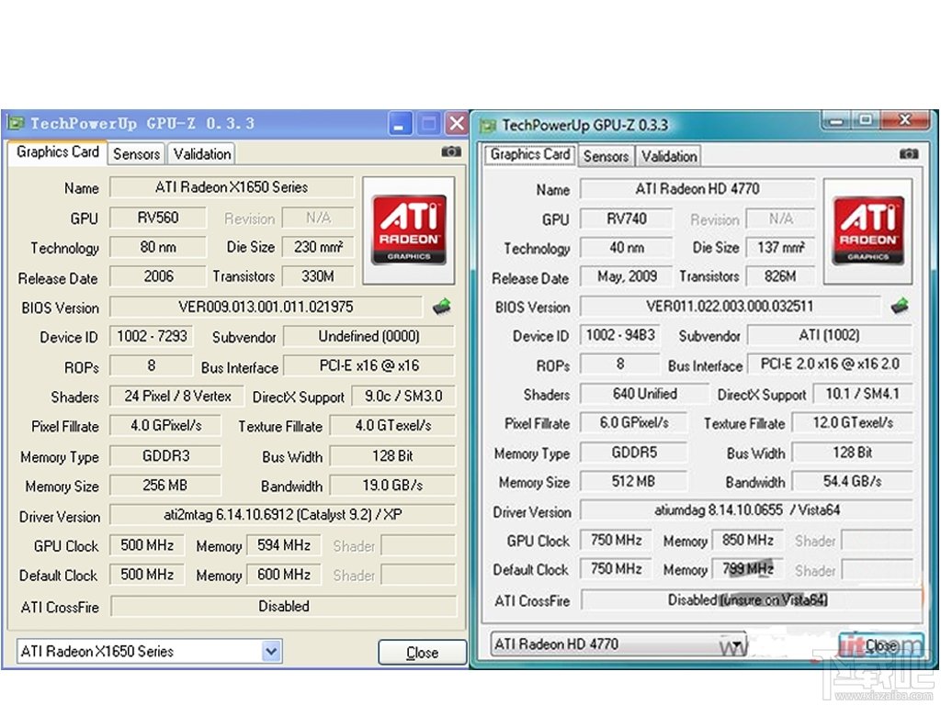
Task: Capture screenshot using the camera icon in X1650 window
Action: tap(450, 153)
